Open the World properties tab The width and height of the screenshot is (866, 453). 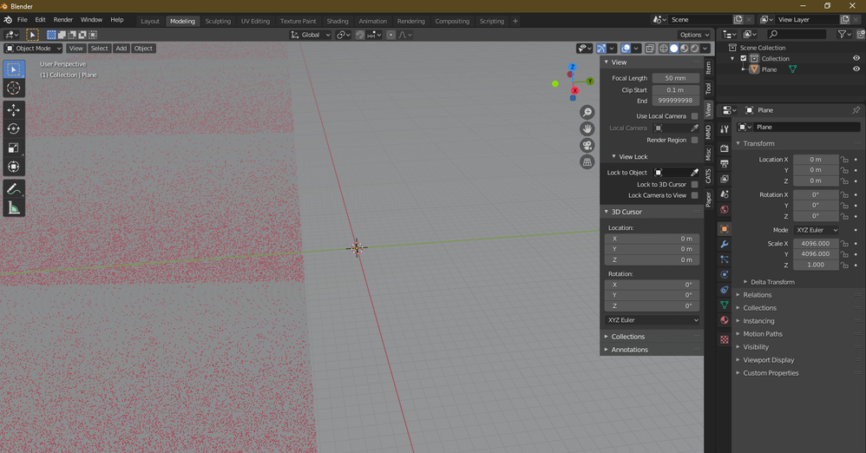point(724,210)
